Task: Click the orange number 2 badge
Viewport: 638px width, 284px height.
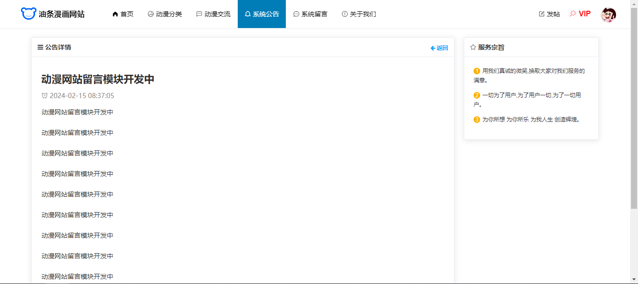Action: [x=477, y=95]
